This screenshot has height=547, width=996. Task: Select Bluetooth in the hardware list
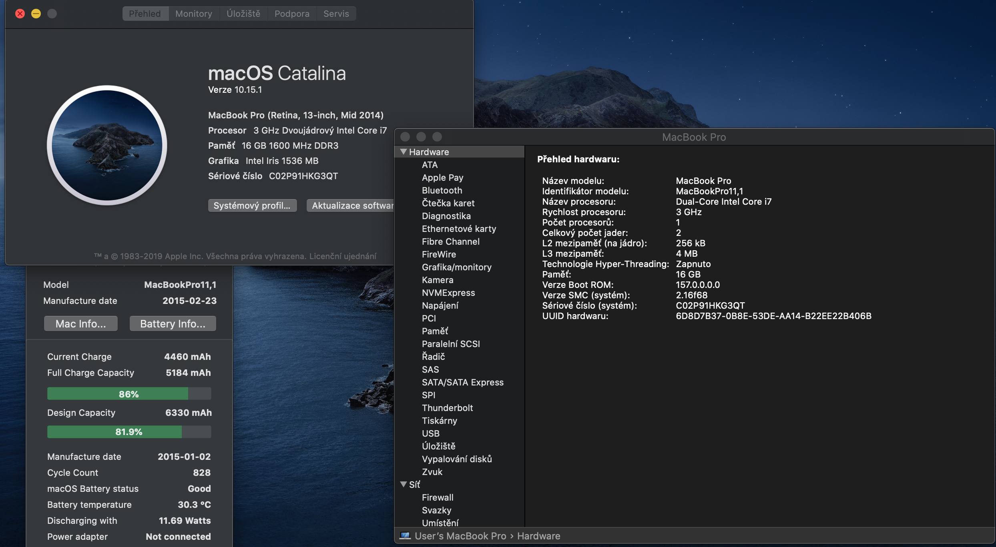442,190
